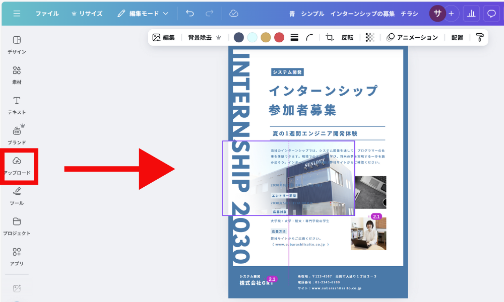Click 背景除去 background remover
Screen dimensions: 504x302
205,38
